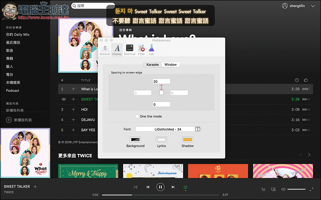
Task: Seek on the song progress bar
Action: tap(160, 195)
